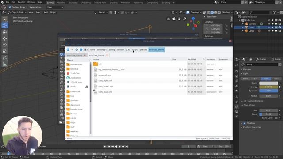Toggle Surface Project checkbox
283x159 pixels.
click(x=10, y=7)
